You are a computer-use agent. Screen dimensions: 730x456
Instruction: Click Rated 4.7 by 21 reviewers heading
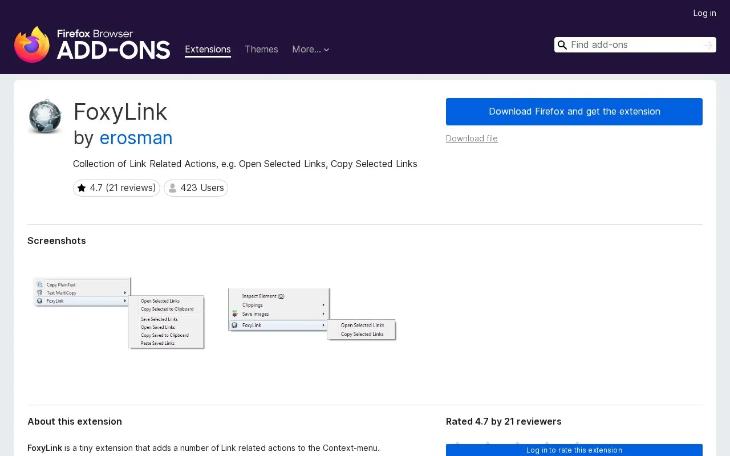(x=504, y=421)
